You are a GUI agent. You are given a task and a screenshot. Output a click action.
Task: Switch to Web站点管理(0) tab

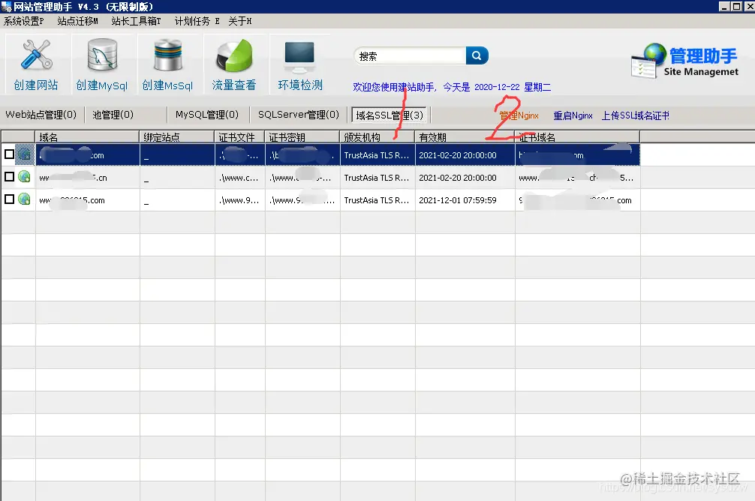[x=41, y=115]
